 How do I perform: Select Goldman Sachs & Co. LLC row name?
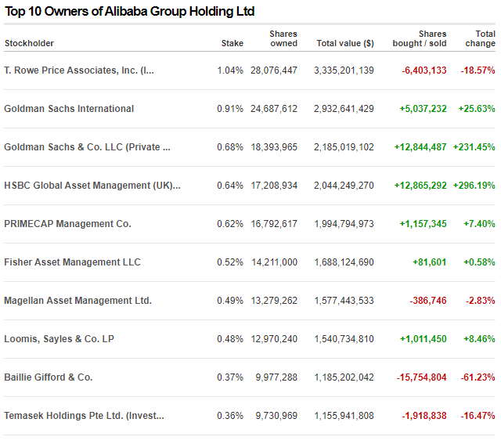point(87,147)
